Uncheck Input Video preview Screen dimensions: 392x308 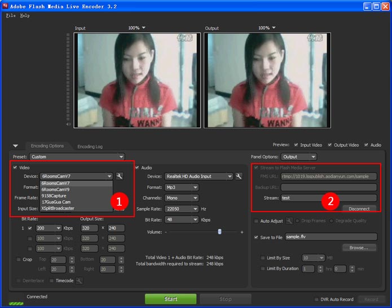tap(296, 145)
